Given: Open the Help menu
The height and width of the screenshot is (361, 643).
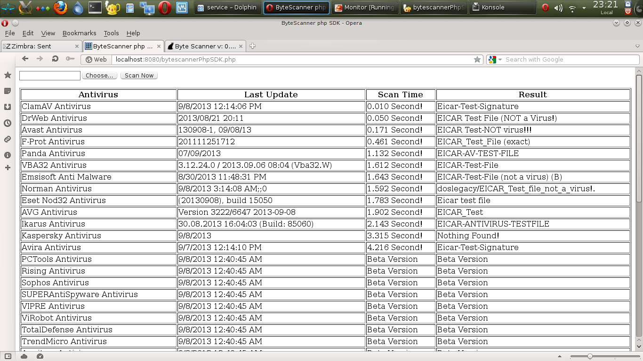Looking at the screenshot, I should click(133, 33).
